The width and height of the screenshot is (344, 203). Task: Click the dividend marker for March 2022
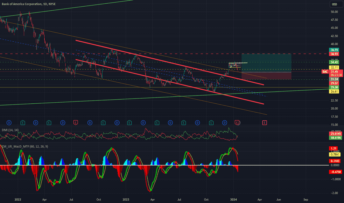[35, 123]
